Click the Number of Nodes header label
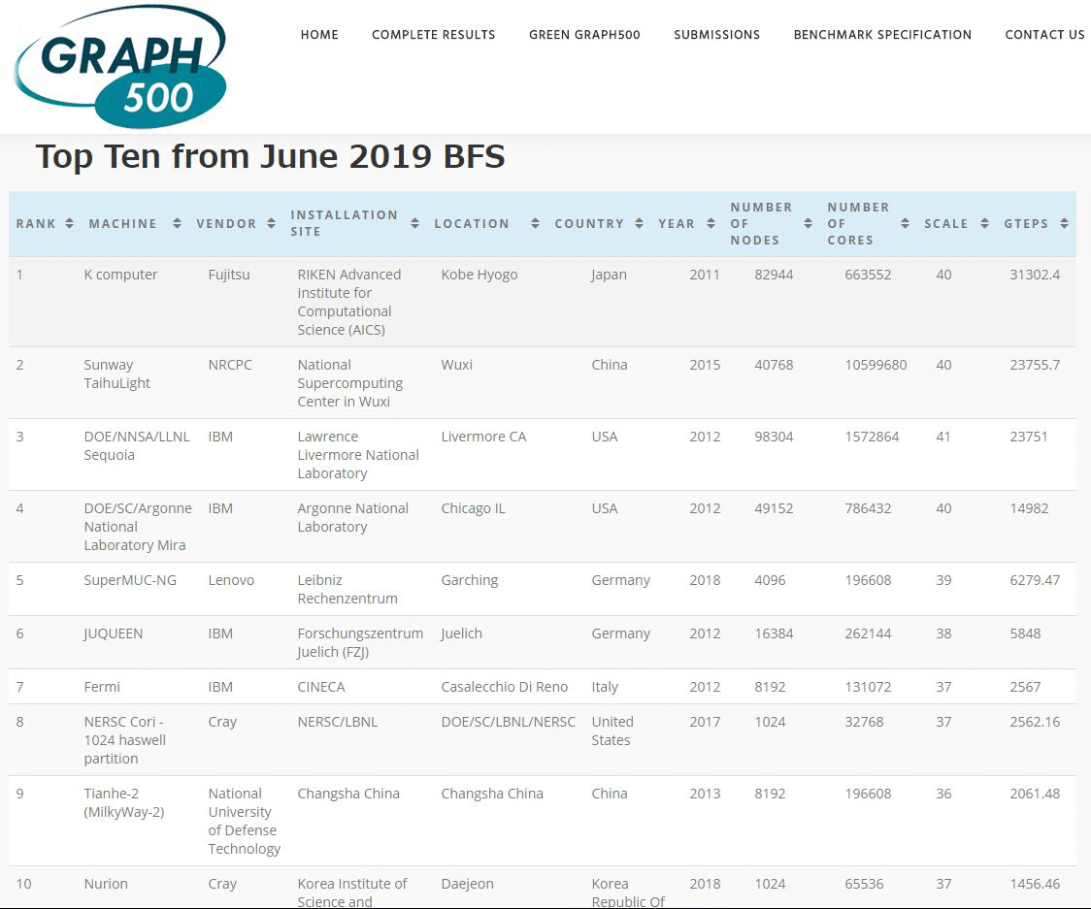 pyautogui.click(x=761, y=223)
